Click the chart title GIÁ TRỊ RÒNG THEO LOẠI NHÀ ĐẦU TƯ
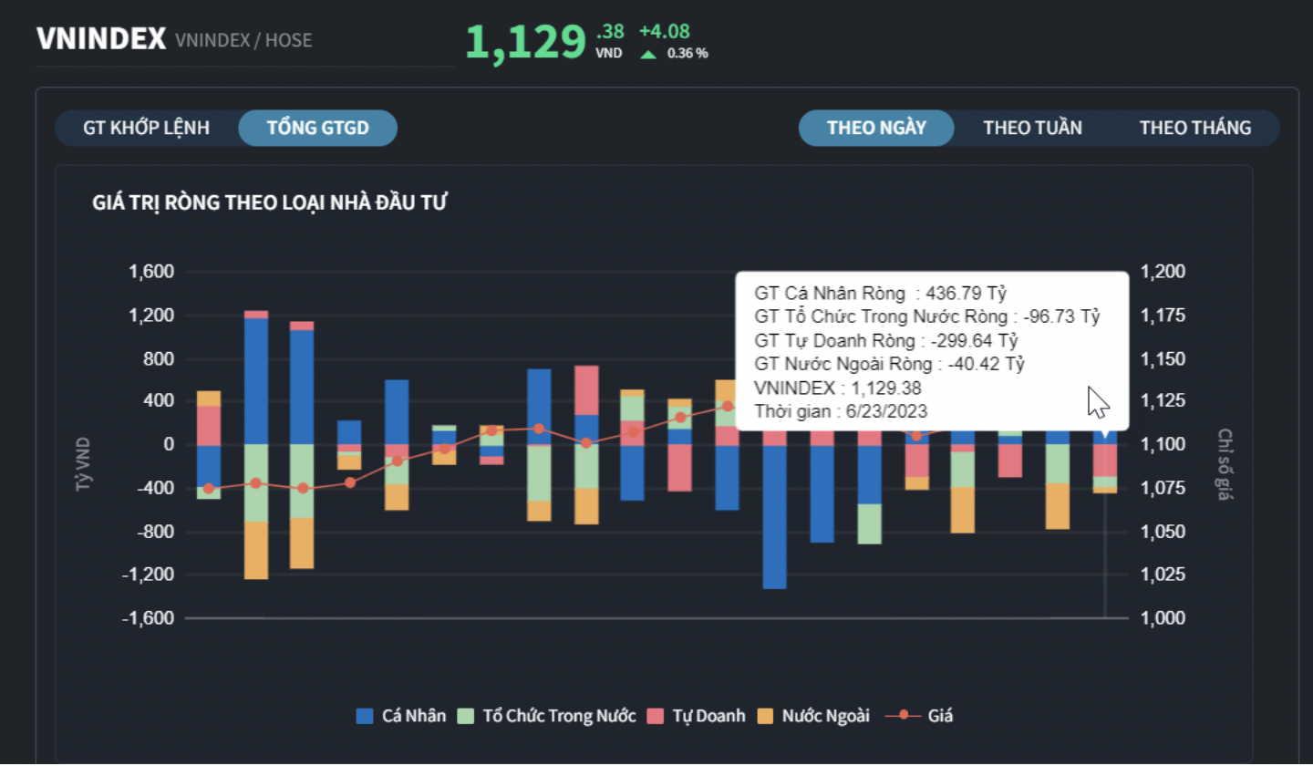Screen dimensions: 1313x766 coord(270,202)
